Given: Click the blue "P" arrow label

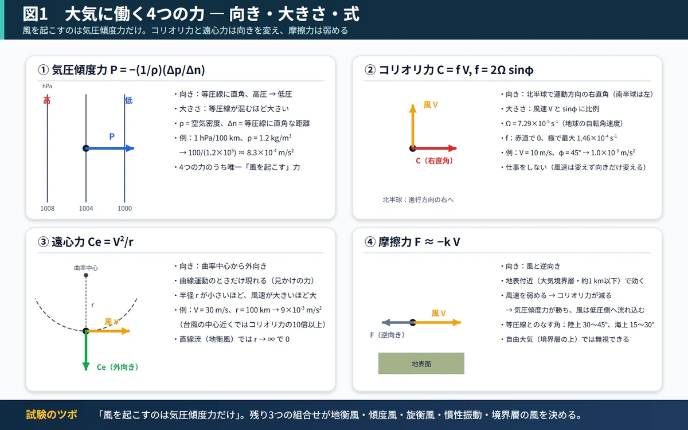Looking at the screenshot, I should pyautogui.click(x=112, y=137).
